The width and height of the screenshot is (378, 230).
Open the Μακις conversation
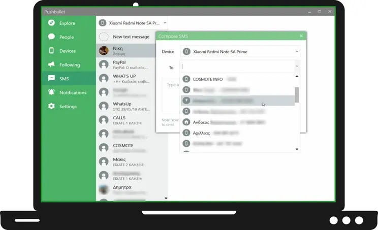[132, 162]
